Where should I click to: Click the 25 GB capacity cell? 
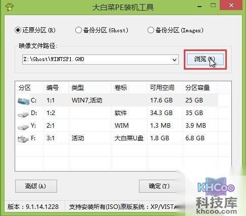(x=194, y=100)
